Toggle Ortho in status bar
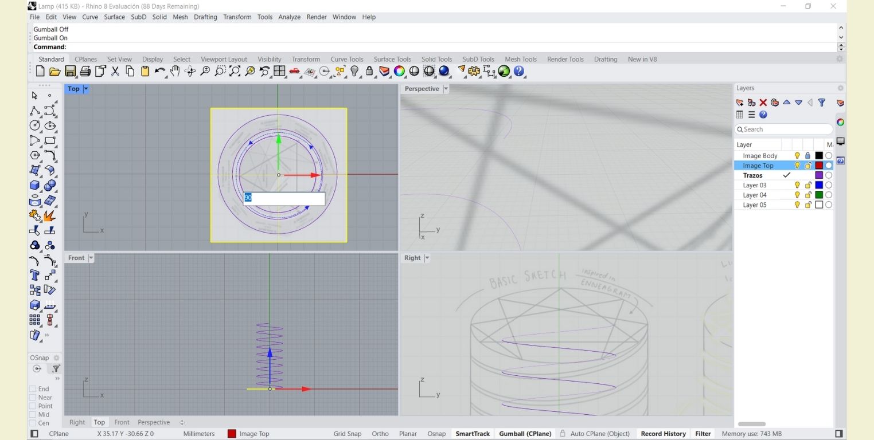Image resolution: width=874 pixels, height=440 pixels. click(x=380, y=434)
